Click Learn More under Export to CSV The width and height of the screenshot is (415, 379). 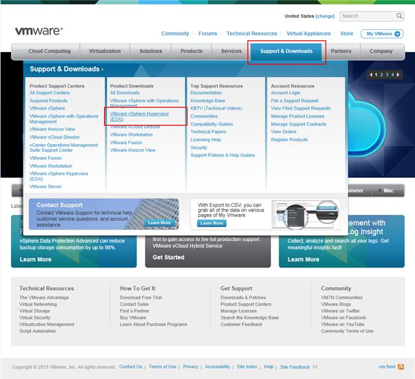point(212,223)
